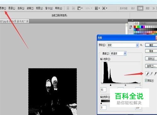This screenshot has height=115, width=157.
Task: Select the highlighted 绘画 workspace
Action: pyautogui.click(x=140, y=8)
